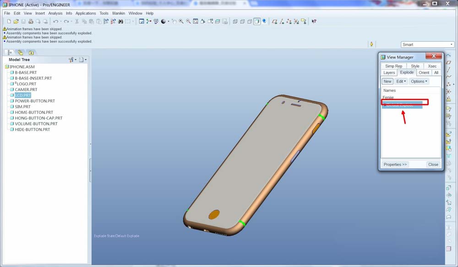Select HOME-BUTTON.PRT in the tree
This screenshot has width=458, height=267.
tap(34, 112)
